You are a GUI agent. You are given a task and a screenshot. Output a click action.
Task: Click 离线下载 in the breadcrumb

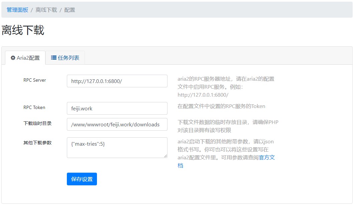click(x=46, y=10)
